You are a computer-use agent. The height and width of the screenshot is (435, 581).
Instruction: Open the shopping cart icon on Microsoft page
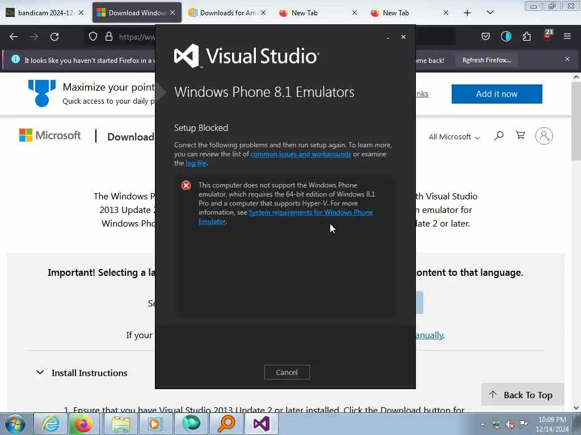click(520, 135)
